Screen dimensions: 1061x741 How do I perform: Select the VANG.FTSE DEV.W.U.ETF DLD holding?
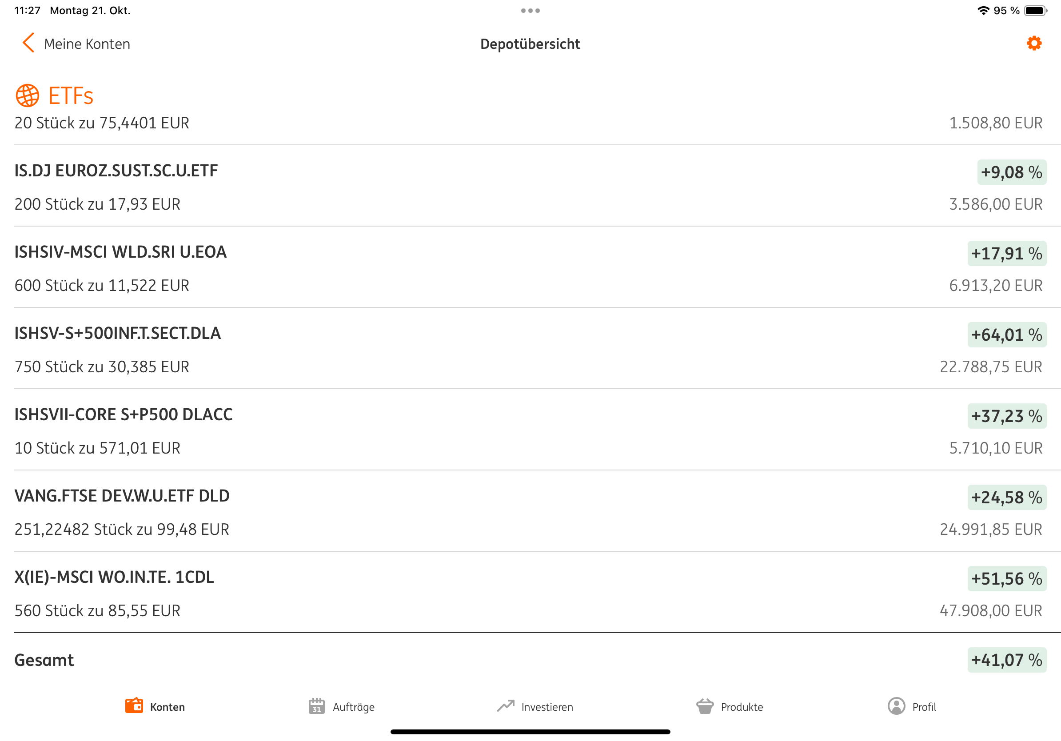tap(122, 496)
